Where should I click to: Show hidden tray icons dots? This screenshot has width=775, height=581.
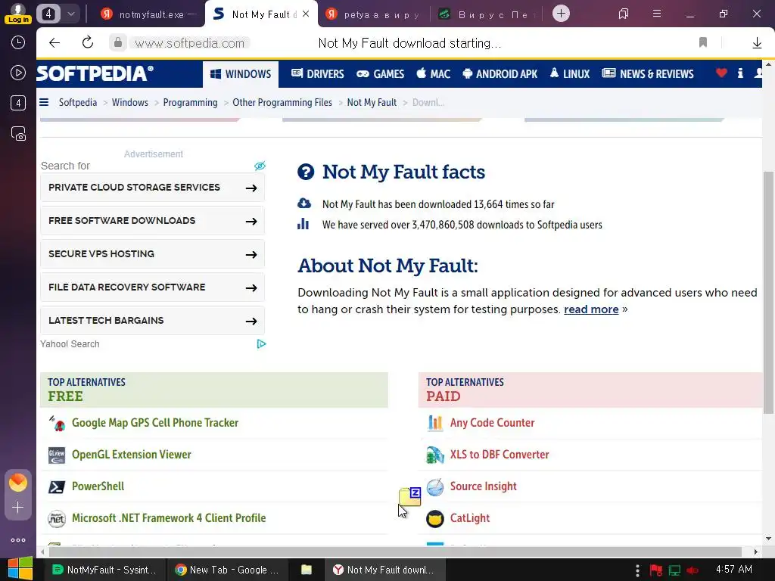point(637,570)
